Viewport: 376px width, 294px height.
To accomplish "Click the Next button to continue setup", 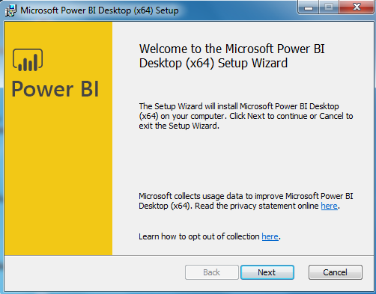I will click(267, 272).
